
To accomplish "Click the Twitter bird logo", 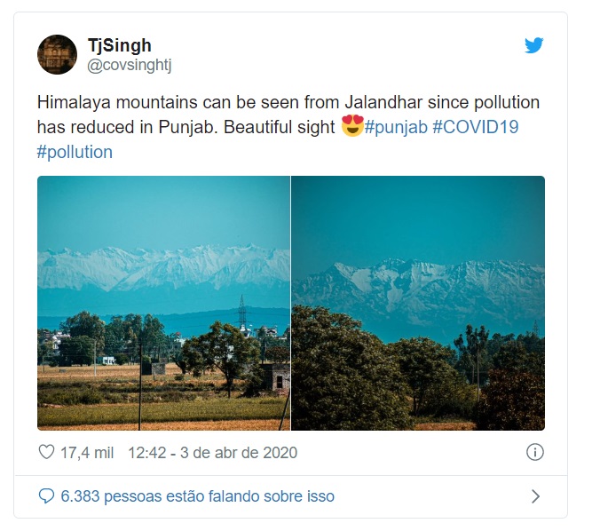I will (x=533, y=45).
